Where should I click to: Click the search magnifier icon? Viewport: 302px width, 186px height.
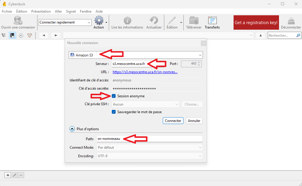(298, 35)
